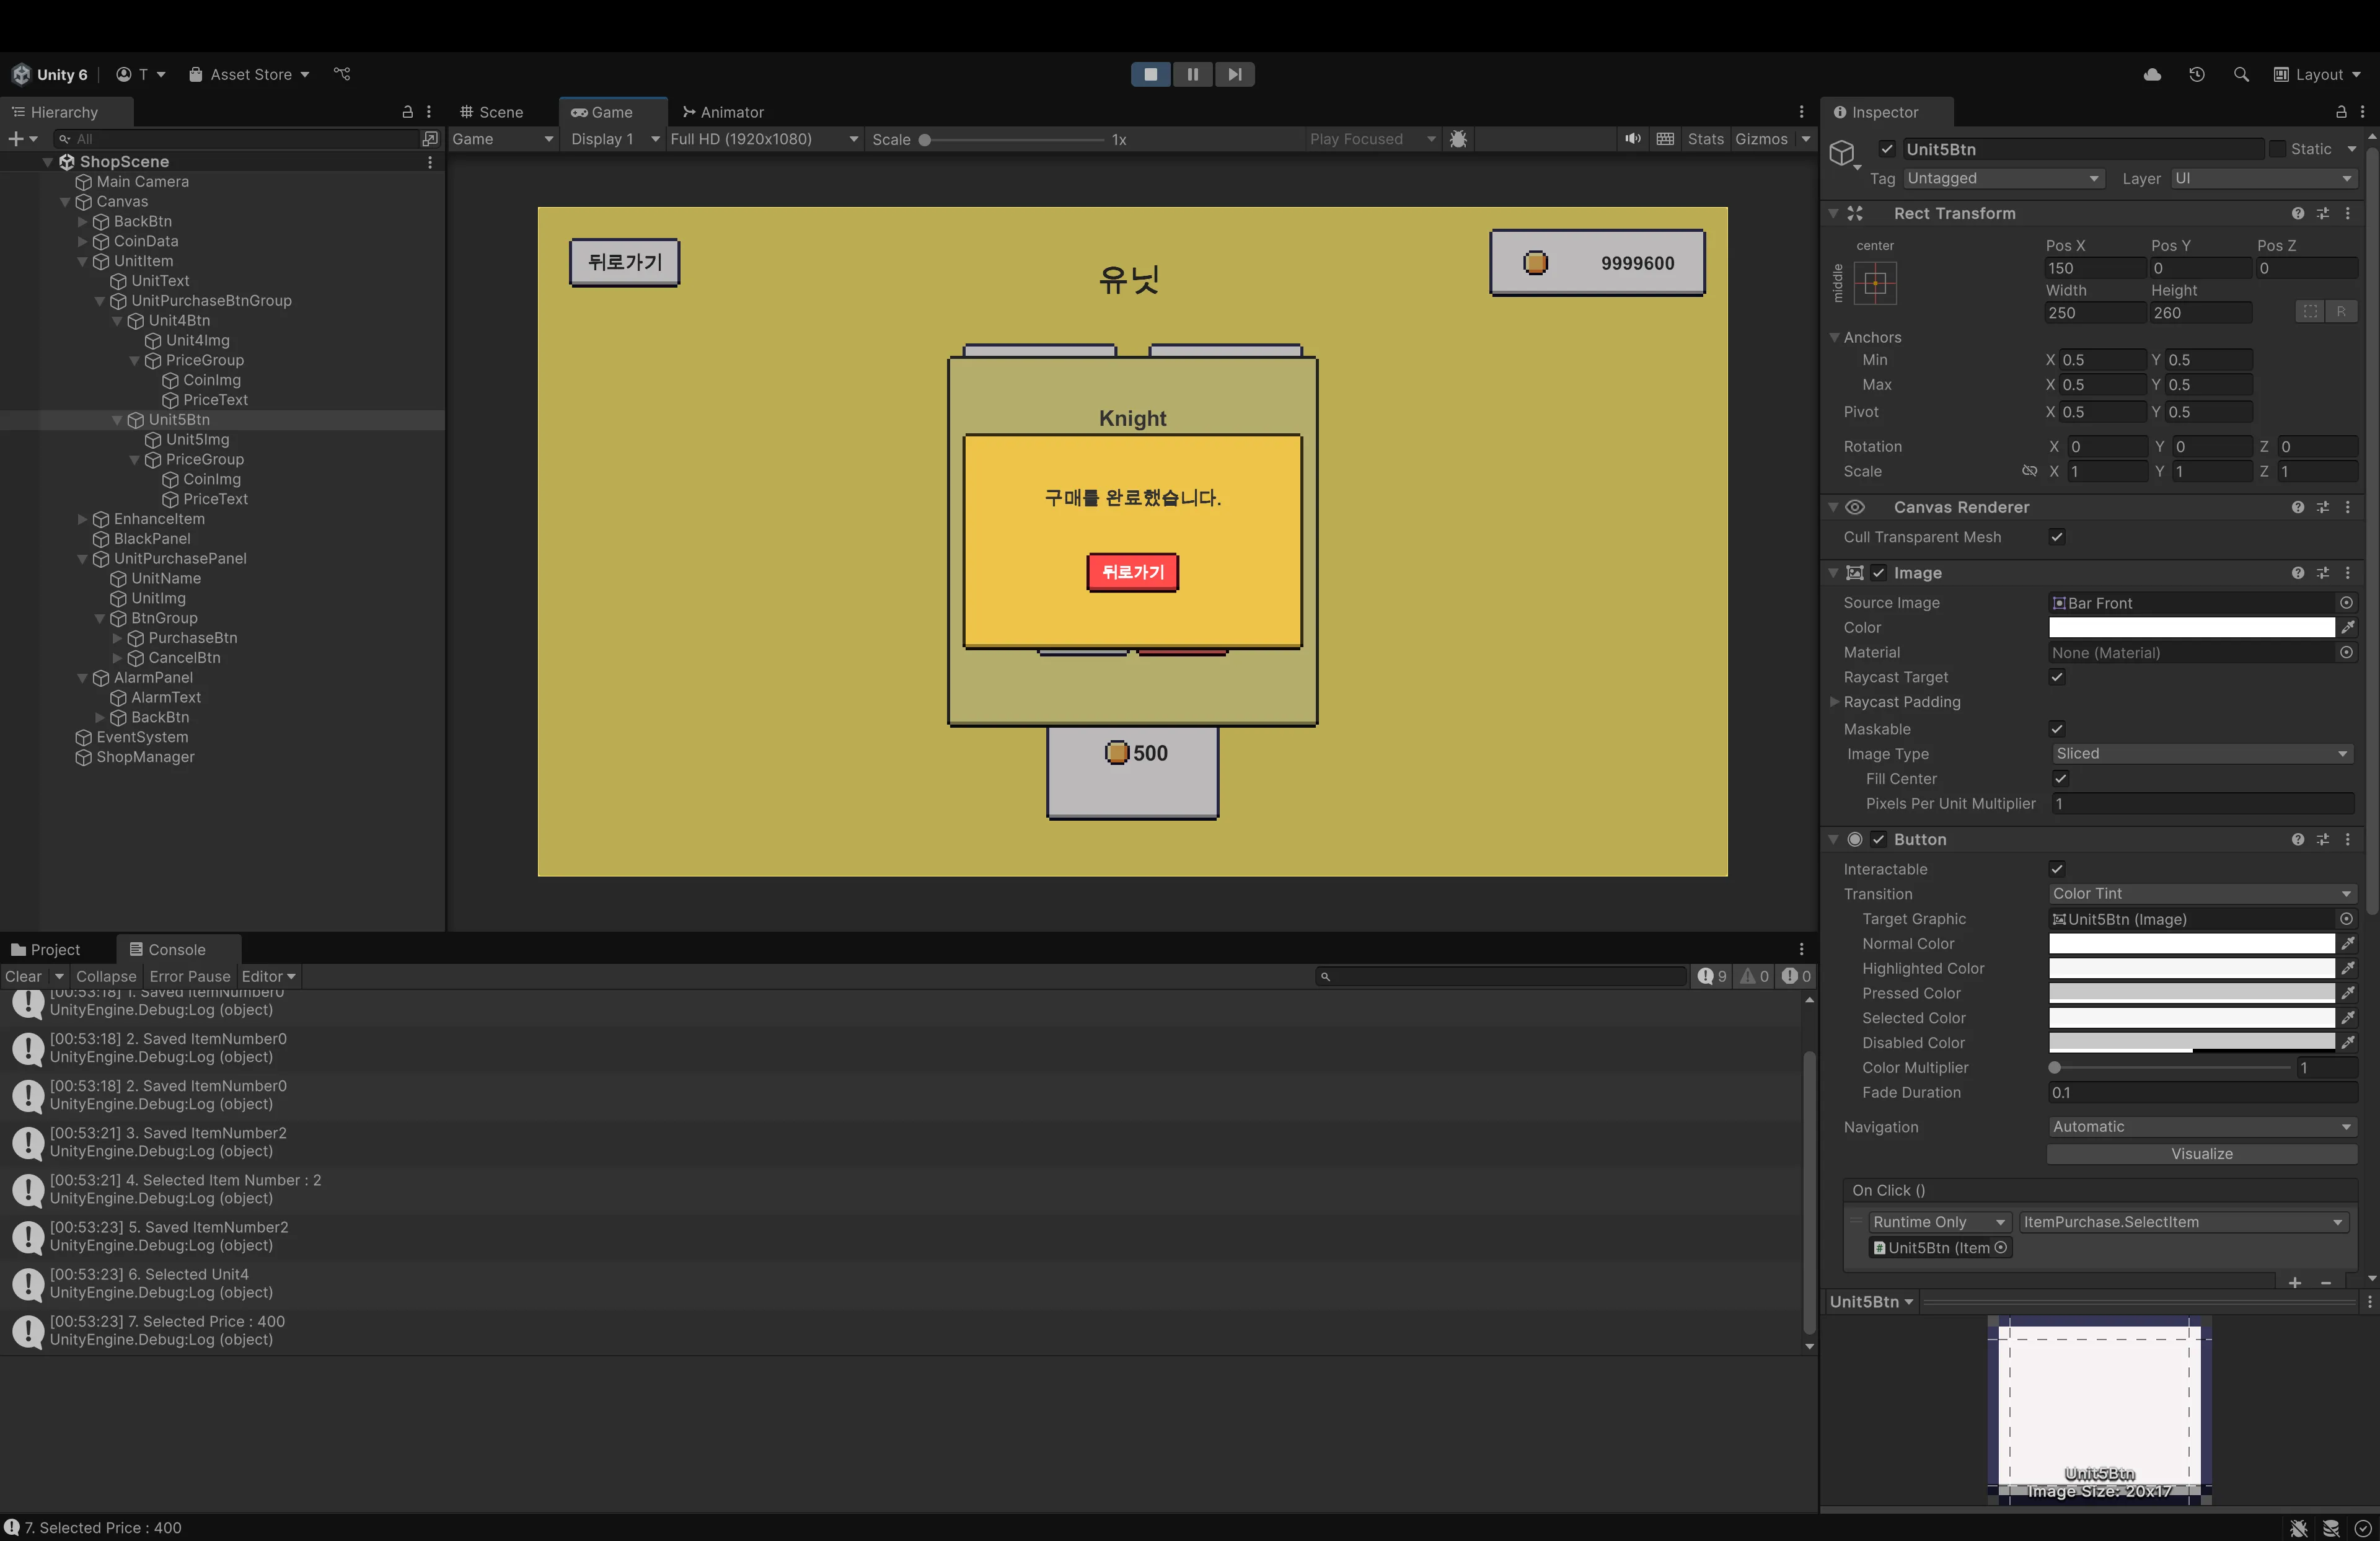Toggle Console info message count filter
This screenshot has width=2380, height=1541.
(x=1712, y=976)
